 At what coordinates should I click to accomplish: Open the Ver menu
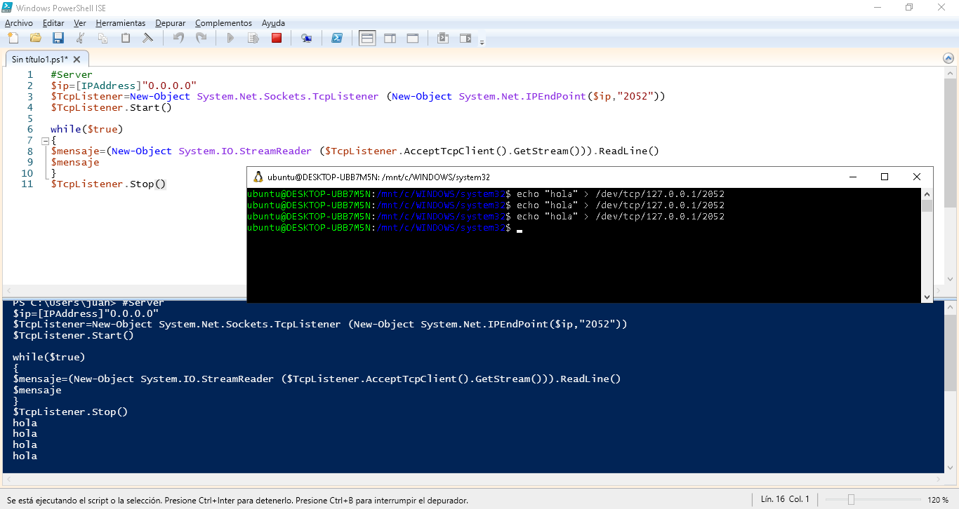pos(80,23)
